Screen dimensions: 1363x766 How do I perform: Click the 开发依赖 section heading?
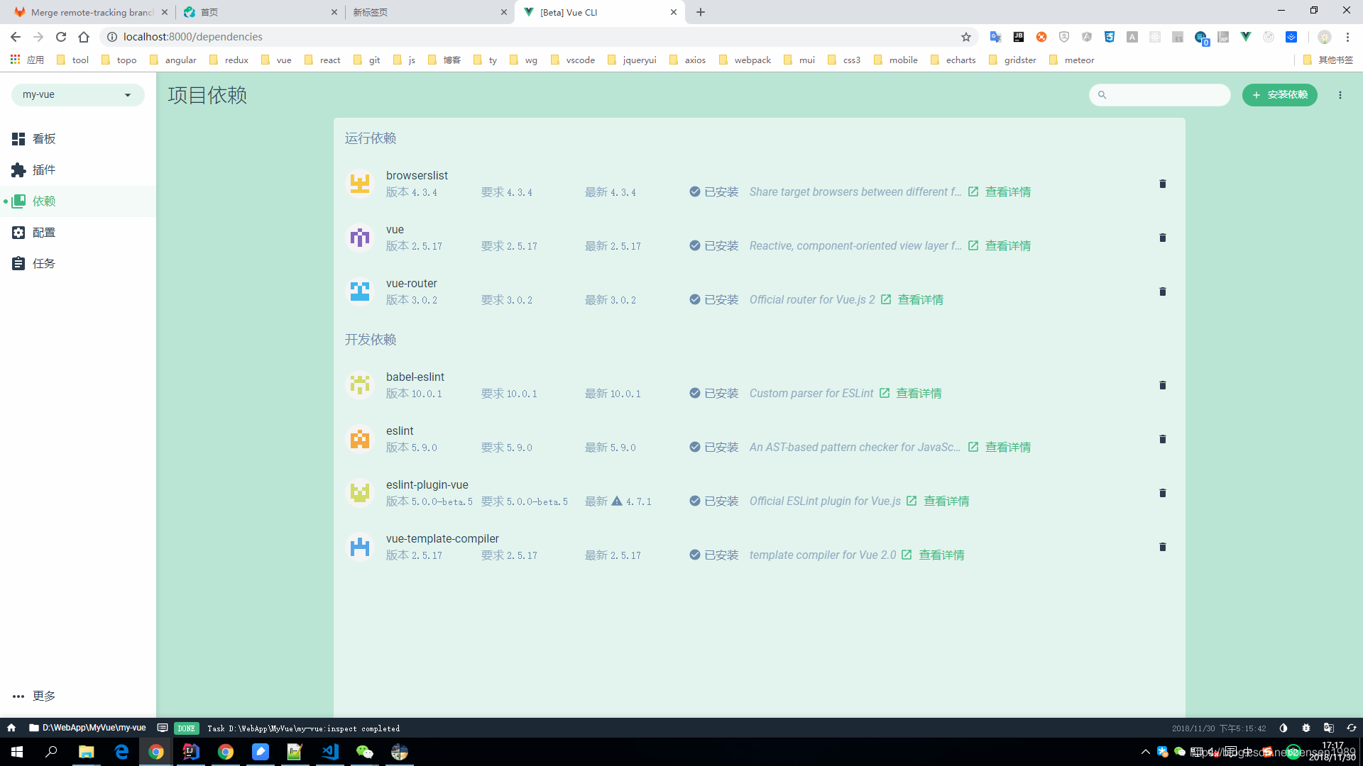point(371,340)
